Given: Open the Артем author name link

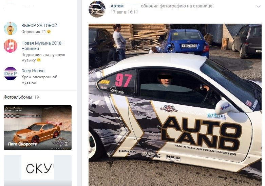Looking at the screenshot, I should click(x=117, y=6).
